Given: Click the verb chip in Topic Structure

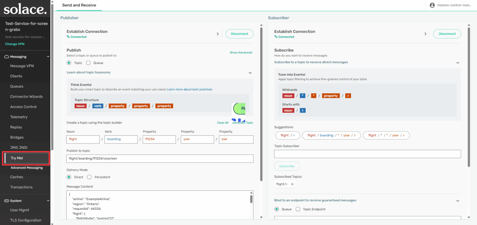Looking at the screenshot, I should [x=98, y=106].
